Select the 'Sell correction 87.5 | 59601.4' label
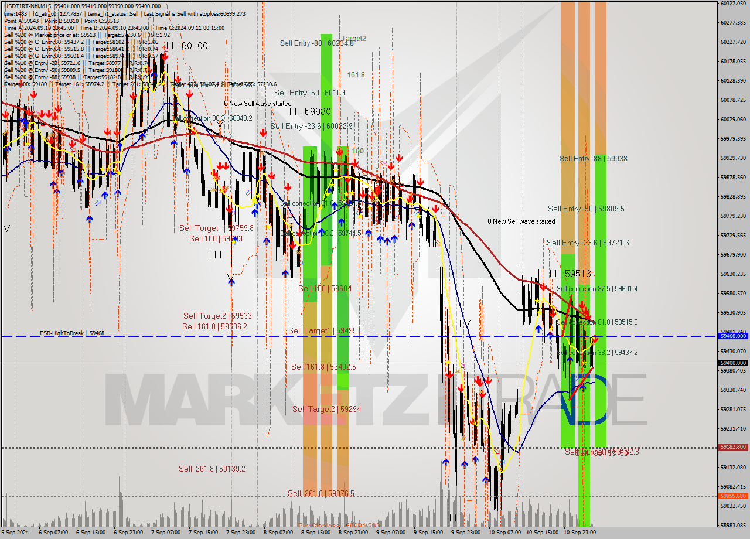 (597, 289)
